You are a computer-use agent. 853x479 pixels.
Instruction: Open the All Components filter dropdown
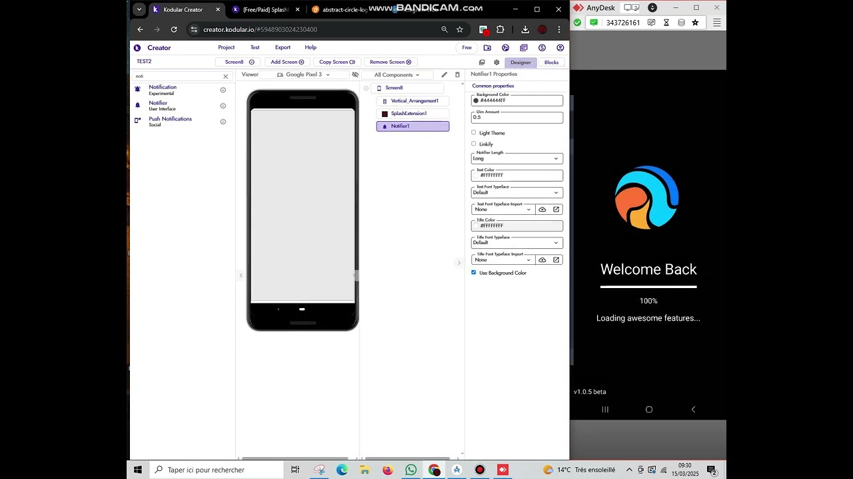tap(397, 75)
